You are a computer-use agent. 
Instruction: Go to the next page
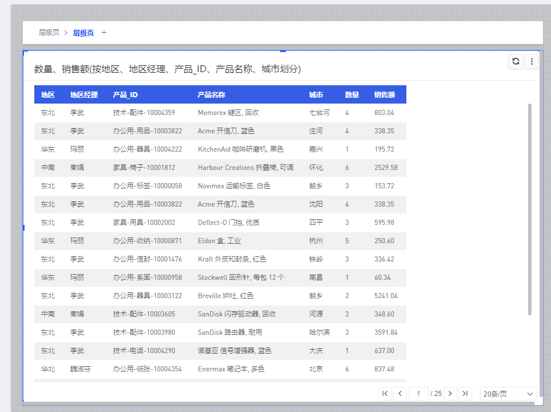pyautogui.click(x=450, y=393)
